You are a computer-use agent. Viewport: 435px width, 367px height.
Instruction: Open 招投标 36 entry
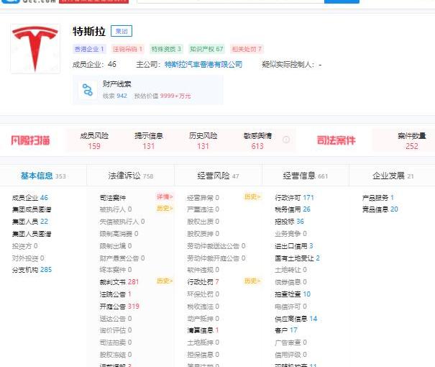pyautogui.click(x=289, y=222)
